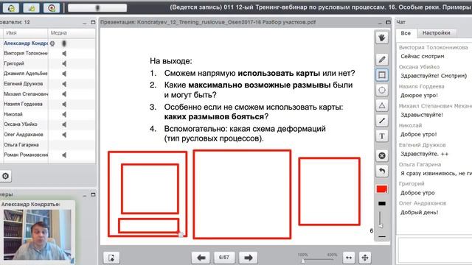Toggle speaker icon for Евгений Дружков

(x=64, y=84)
